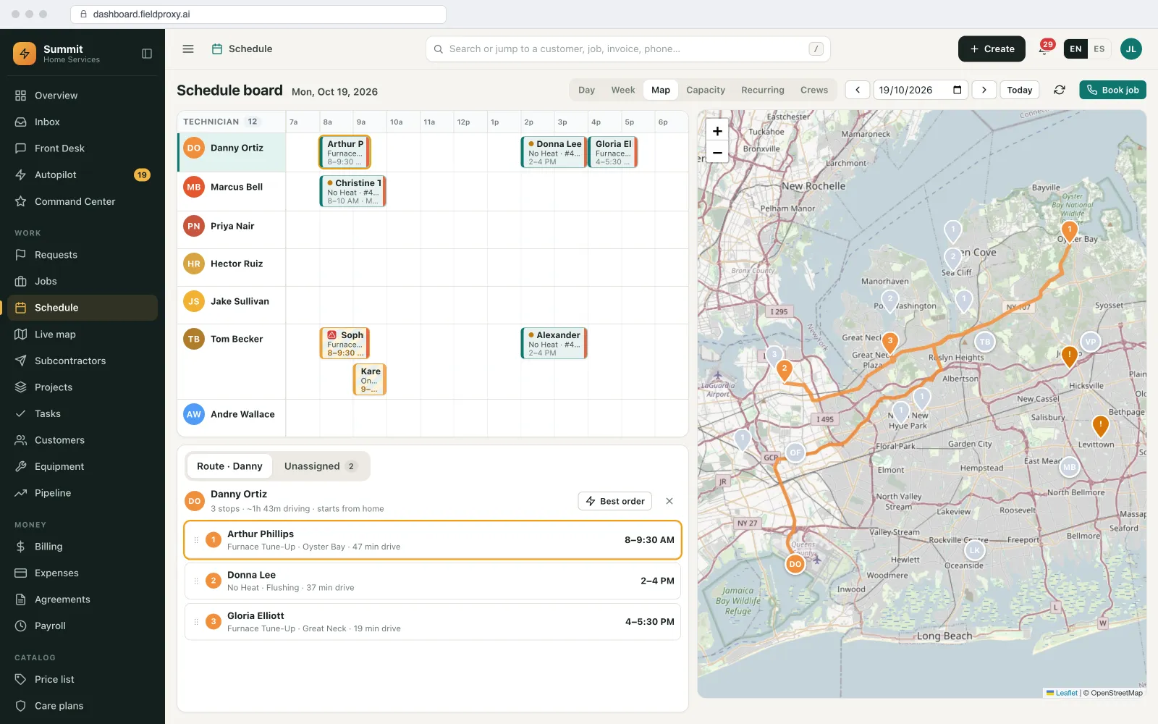Viewport: 1158px width, 724px height.
Task: Open the Overview page icon in sidebar
Action: coord(20,96)
